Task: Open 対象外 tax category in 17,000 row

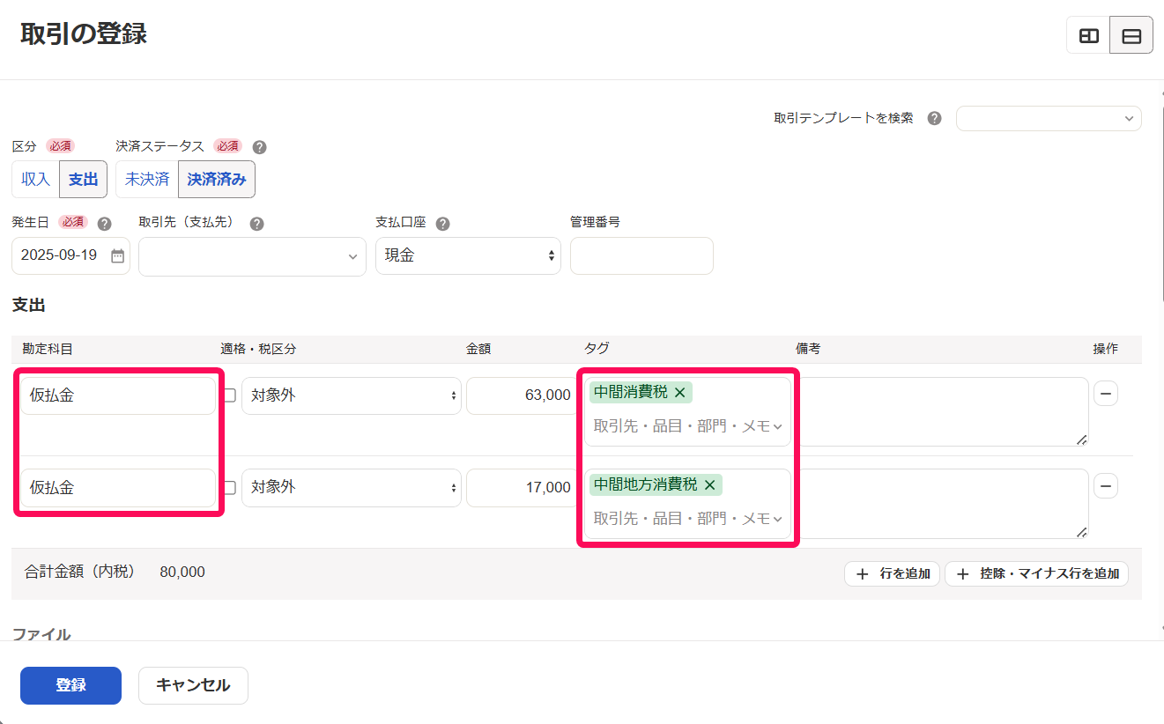Action: click(351, 487)
